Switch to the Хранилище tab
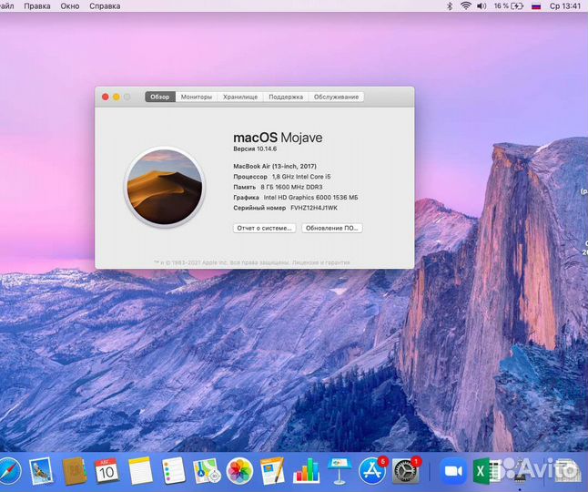Viewport: 588px width, 492px height. (240, 97)
